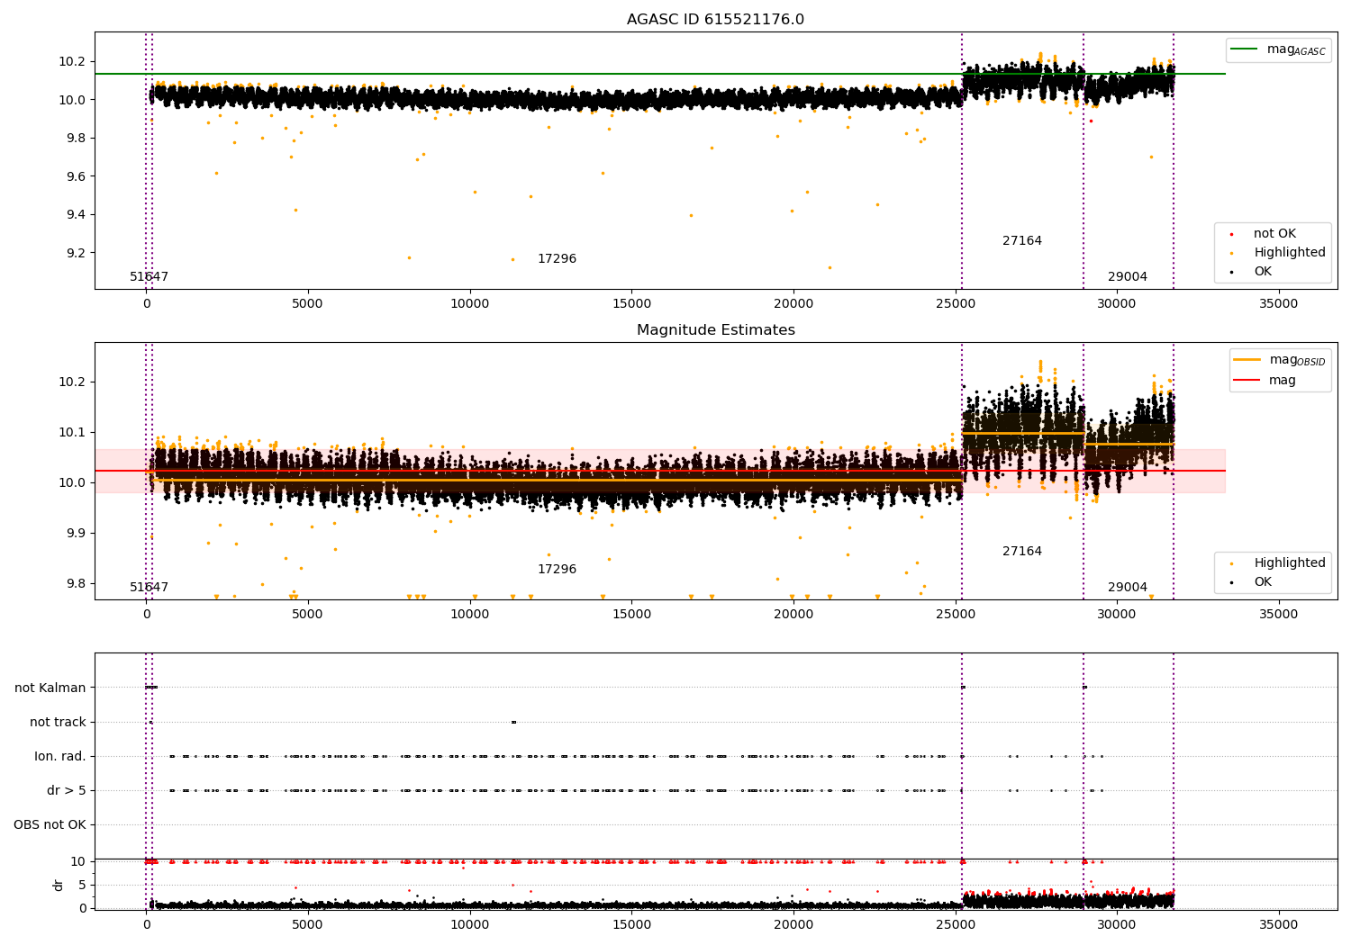Click the '17296' annotation in the top plot
Screen dimensions: 1351x945
pyautogui.click(x=557, y=259)
